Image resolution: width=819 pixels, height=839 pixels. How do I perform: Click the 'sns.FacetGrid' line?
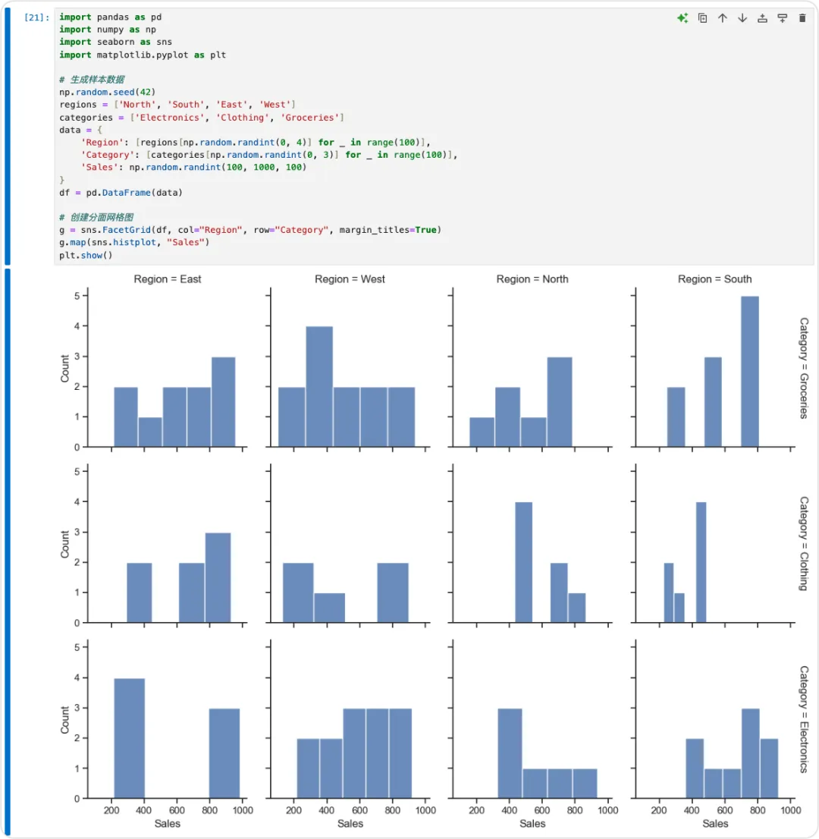pos(250,230)
